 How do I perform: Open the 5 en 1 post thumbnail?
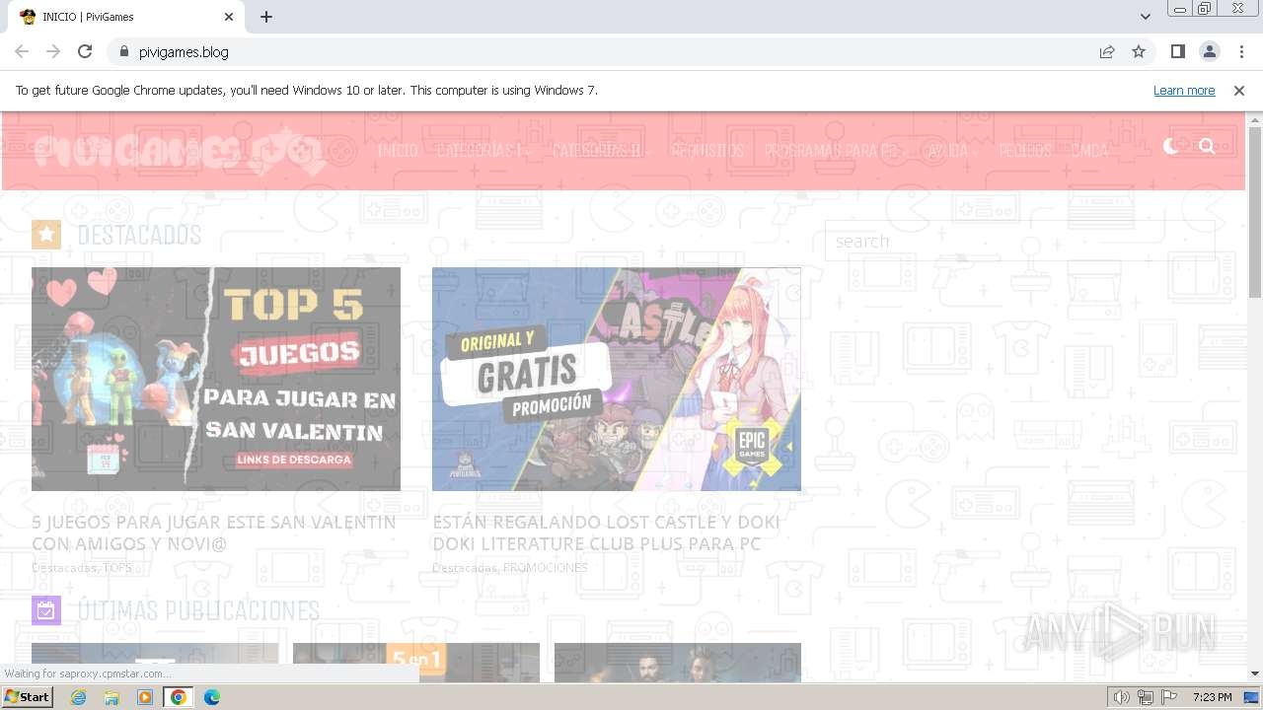[416, 662]
